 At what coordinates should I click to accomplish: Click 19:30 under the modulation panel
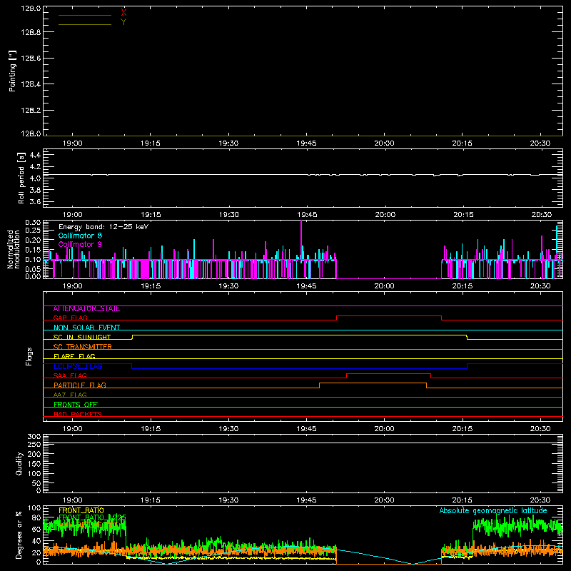coord(228,286)
